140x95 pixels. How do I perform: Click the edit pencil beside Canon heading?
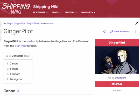pos(18,91)
